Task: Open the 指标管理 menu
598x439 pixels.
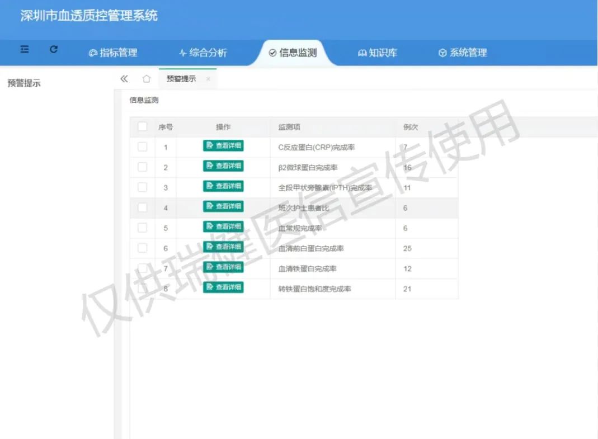Action: click(113, 53)
